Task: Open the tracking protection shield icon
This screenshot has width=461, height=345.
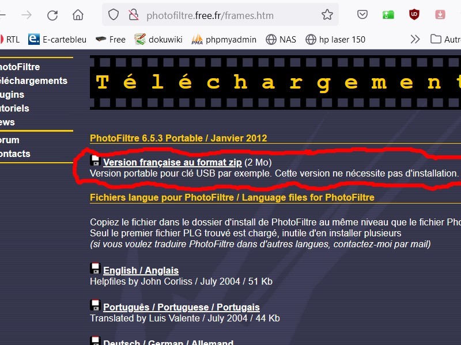Action: (x=114, y=15)
